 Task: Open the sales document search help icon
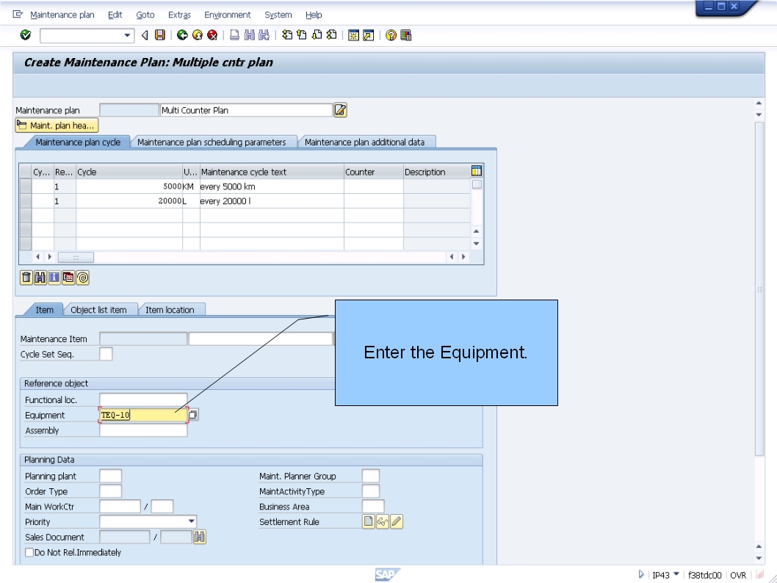(x=200, y=537)
